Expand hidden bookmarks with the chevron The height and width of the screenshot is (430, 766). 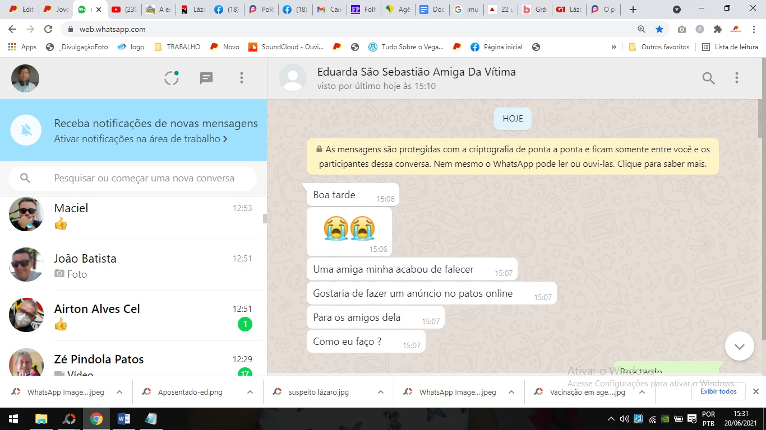tap(613, 47)
